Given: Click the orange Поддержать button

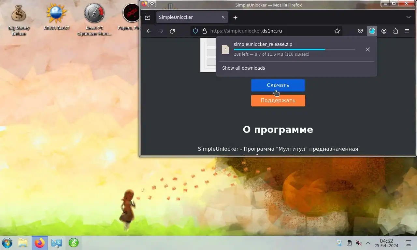Looking at the screenshot, I should pos(278,101).
